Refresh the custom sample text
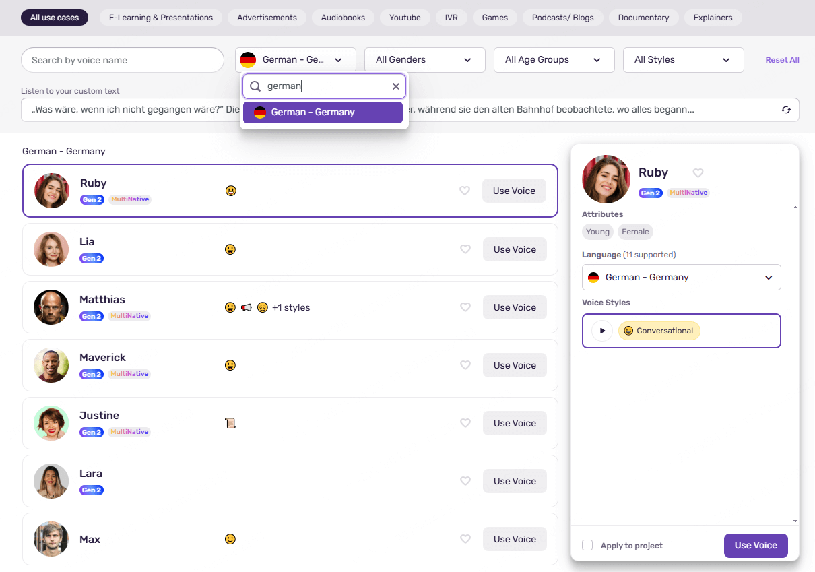The image size is (815, 572). (x=785, y=110)
